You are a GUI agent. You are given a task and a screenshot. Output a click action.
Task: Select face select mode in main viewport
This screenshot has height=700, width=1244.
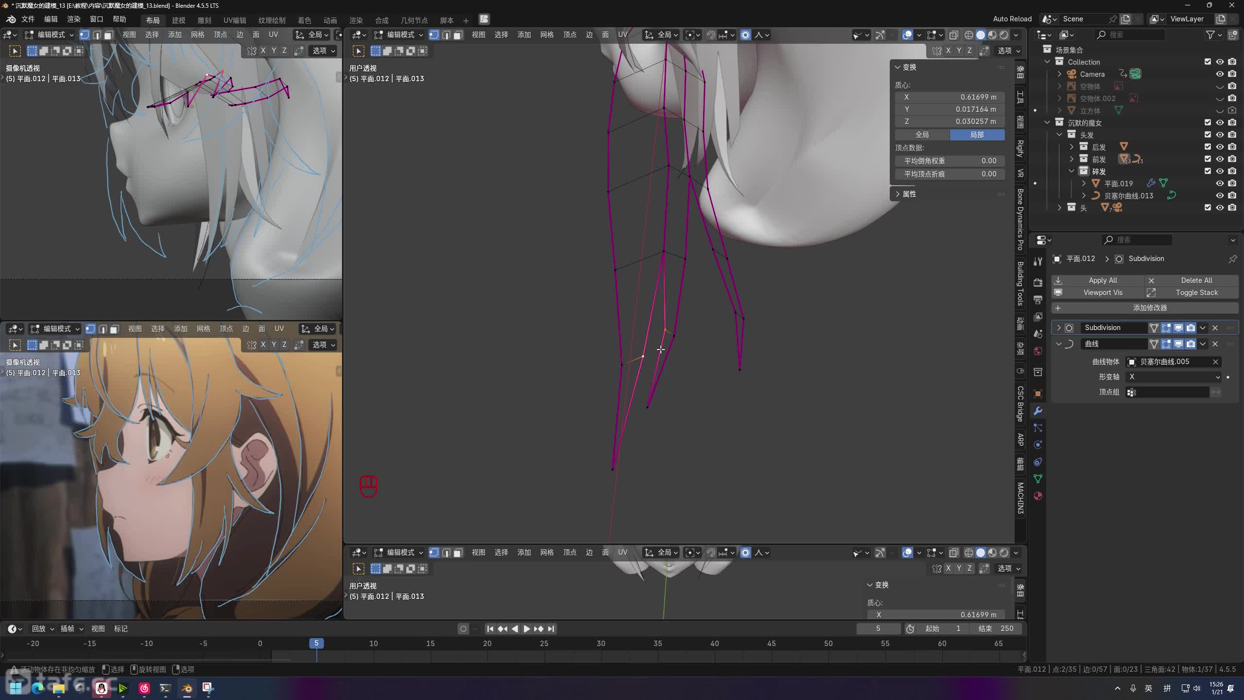pyautogui.click(x=458, y=35)
